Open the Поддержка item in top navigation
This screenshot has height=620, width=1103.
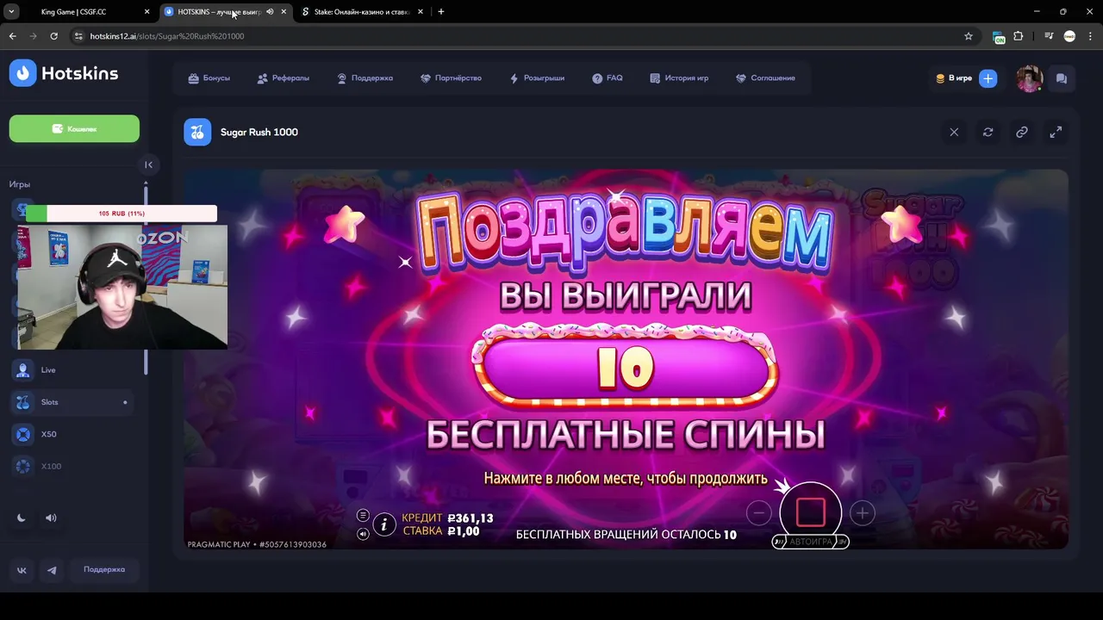(365, 78)
